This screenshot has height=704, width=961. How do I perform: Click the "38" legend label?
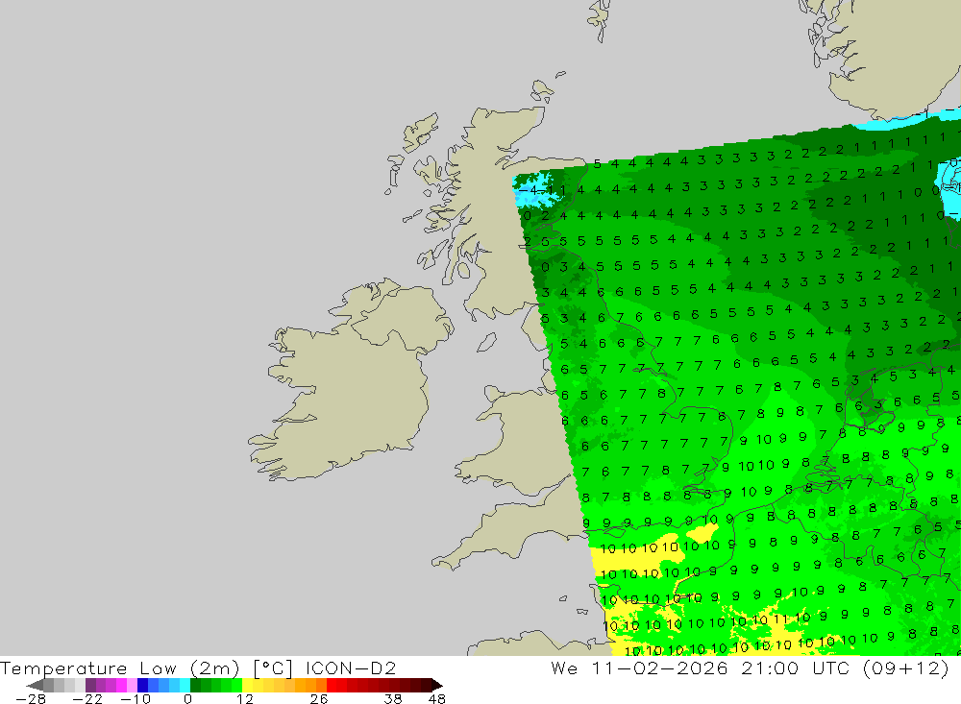(x=393, y=698)
